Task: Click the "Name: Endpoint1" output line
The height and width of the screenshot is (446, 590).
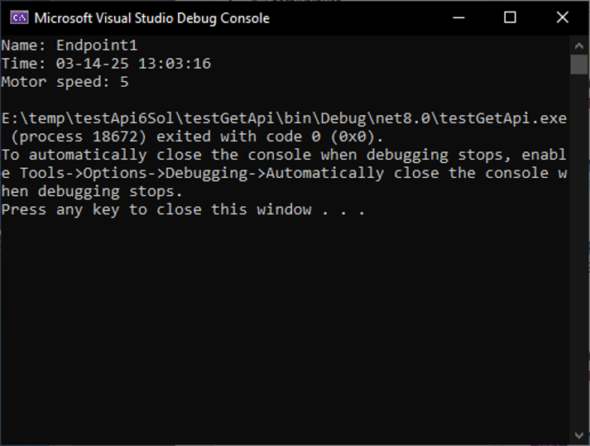Action: [x=69, y=46]
